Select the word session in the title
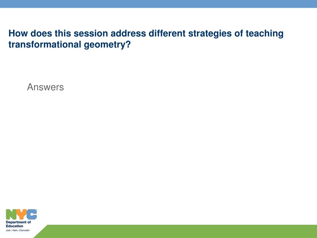The height and width of the screenshot is (238, 317). pos(91,33)
